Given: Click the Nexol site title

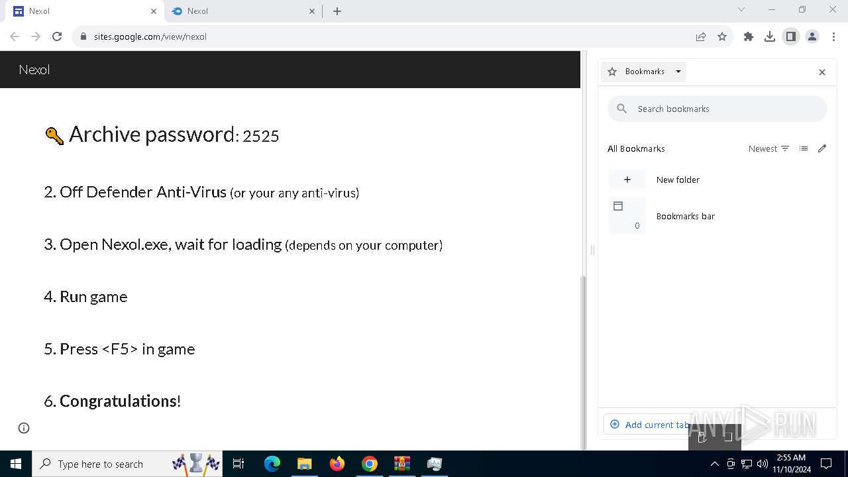Looking at the screenshot, I should pyautogui.click(x=34, y=70).
